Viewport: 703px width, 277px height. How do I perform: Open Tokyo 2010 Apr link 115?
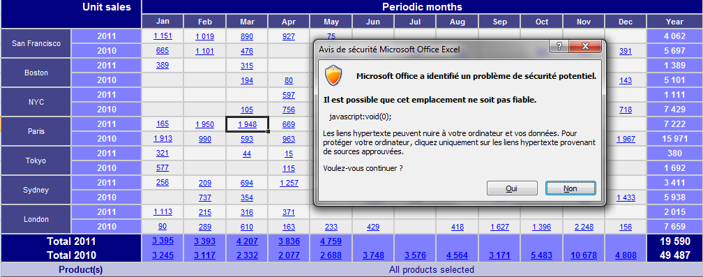point(289,169)
